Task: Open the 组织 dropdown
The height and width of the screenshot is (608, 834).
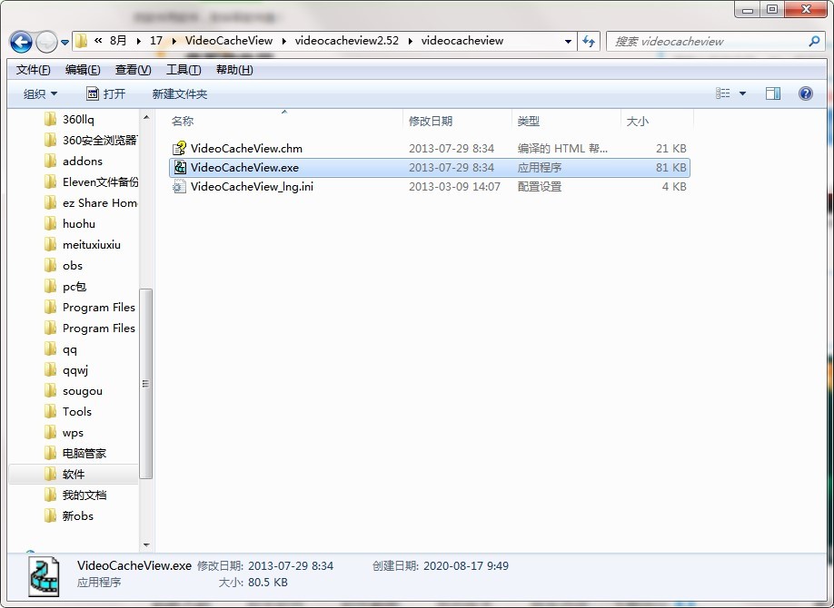Action: click(x=40, y=94)
